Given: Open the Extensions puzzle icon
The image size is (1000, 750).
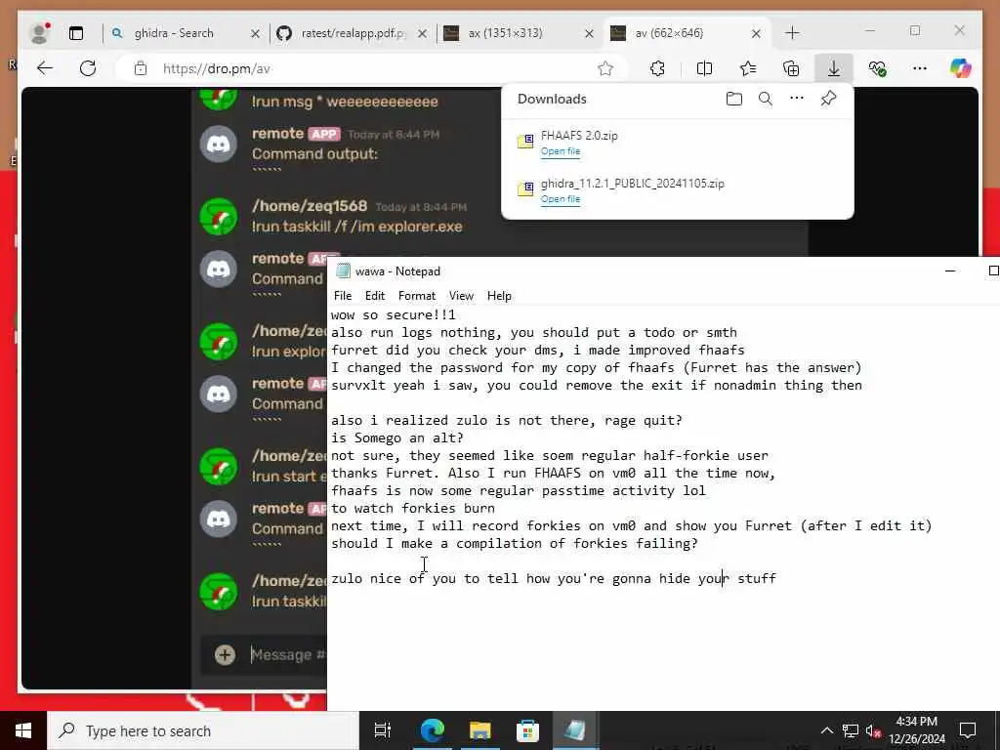Looking at the screenshot, I should tap(657, 68).
